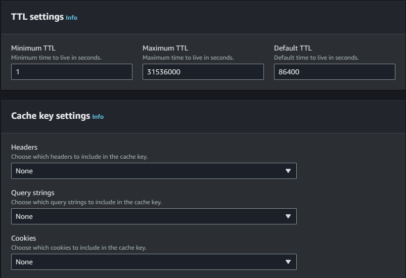Screen dimensions: 406x278
Task: Click the Query strings field label
Action: tap(33, 193)
